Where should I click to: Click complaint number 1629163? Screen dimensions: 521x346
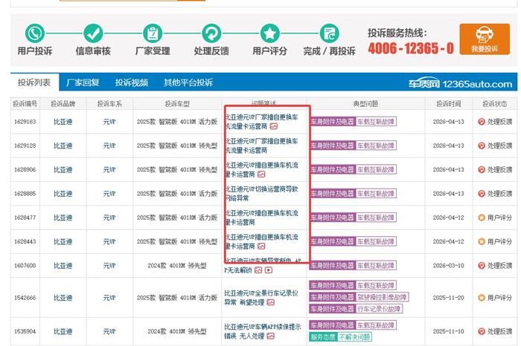pos(25,122)
